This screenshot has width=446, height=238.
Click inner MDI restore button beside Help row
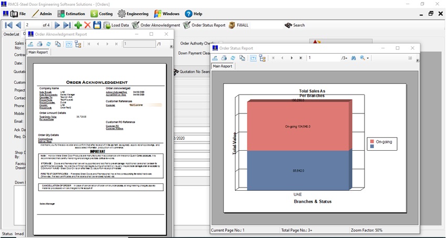coord(431,14)
